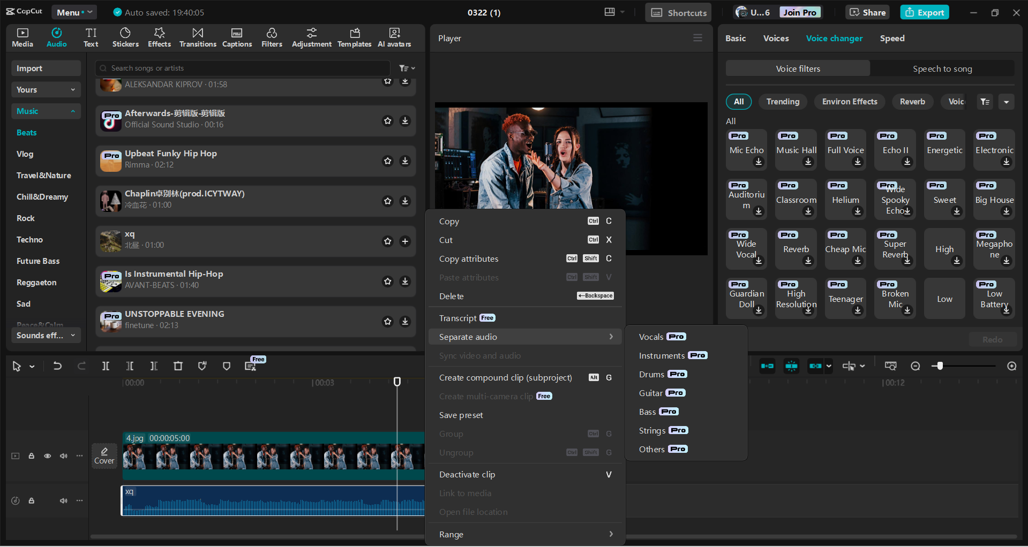Choose Separate audio in the context menu
Viewport: 1028px width, 547px height.
[468, 337]
